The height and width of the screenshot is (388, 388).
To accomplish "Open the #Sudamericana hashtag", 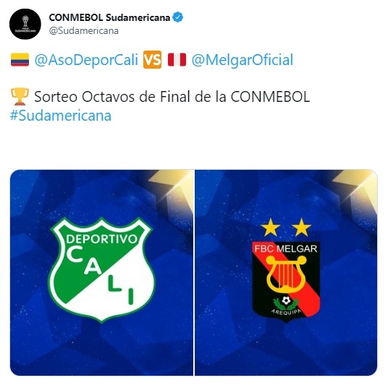I will (61, 116).
